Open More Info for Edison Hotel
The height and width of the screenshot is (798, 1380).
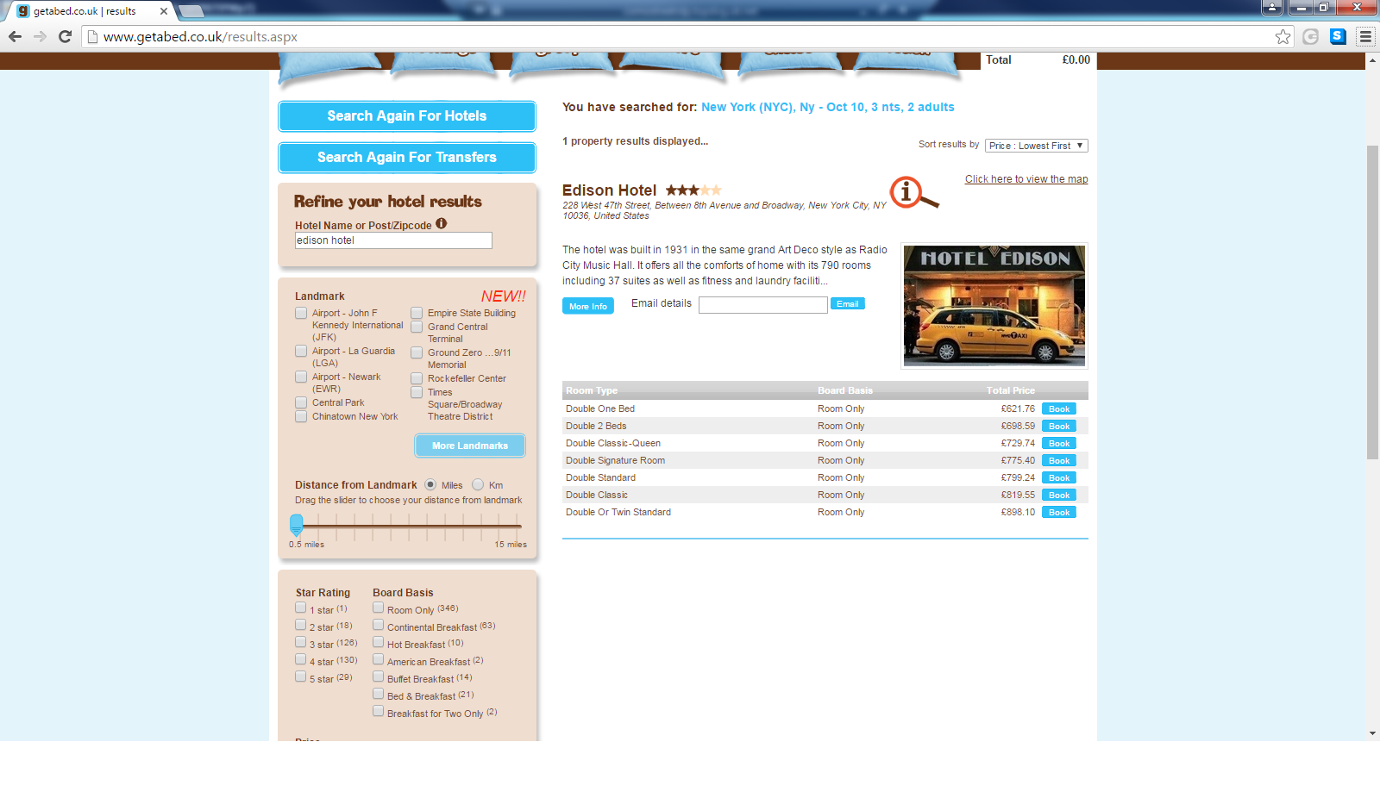click(x=588, y=306)
